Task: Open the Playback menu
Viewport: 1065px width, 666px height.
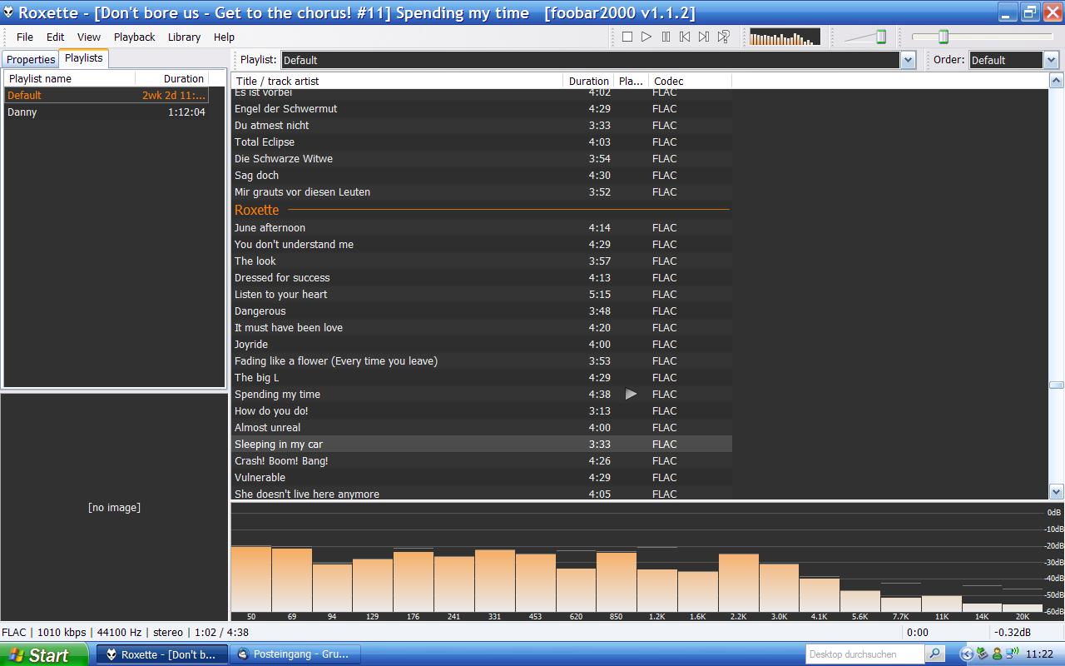Action: pos(135,37)
